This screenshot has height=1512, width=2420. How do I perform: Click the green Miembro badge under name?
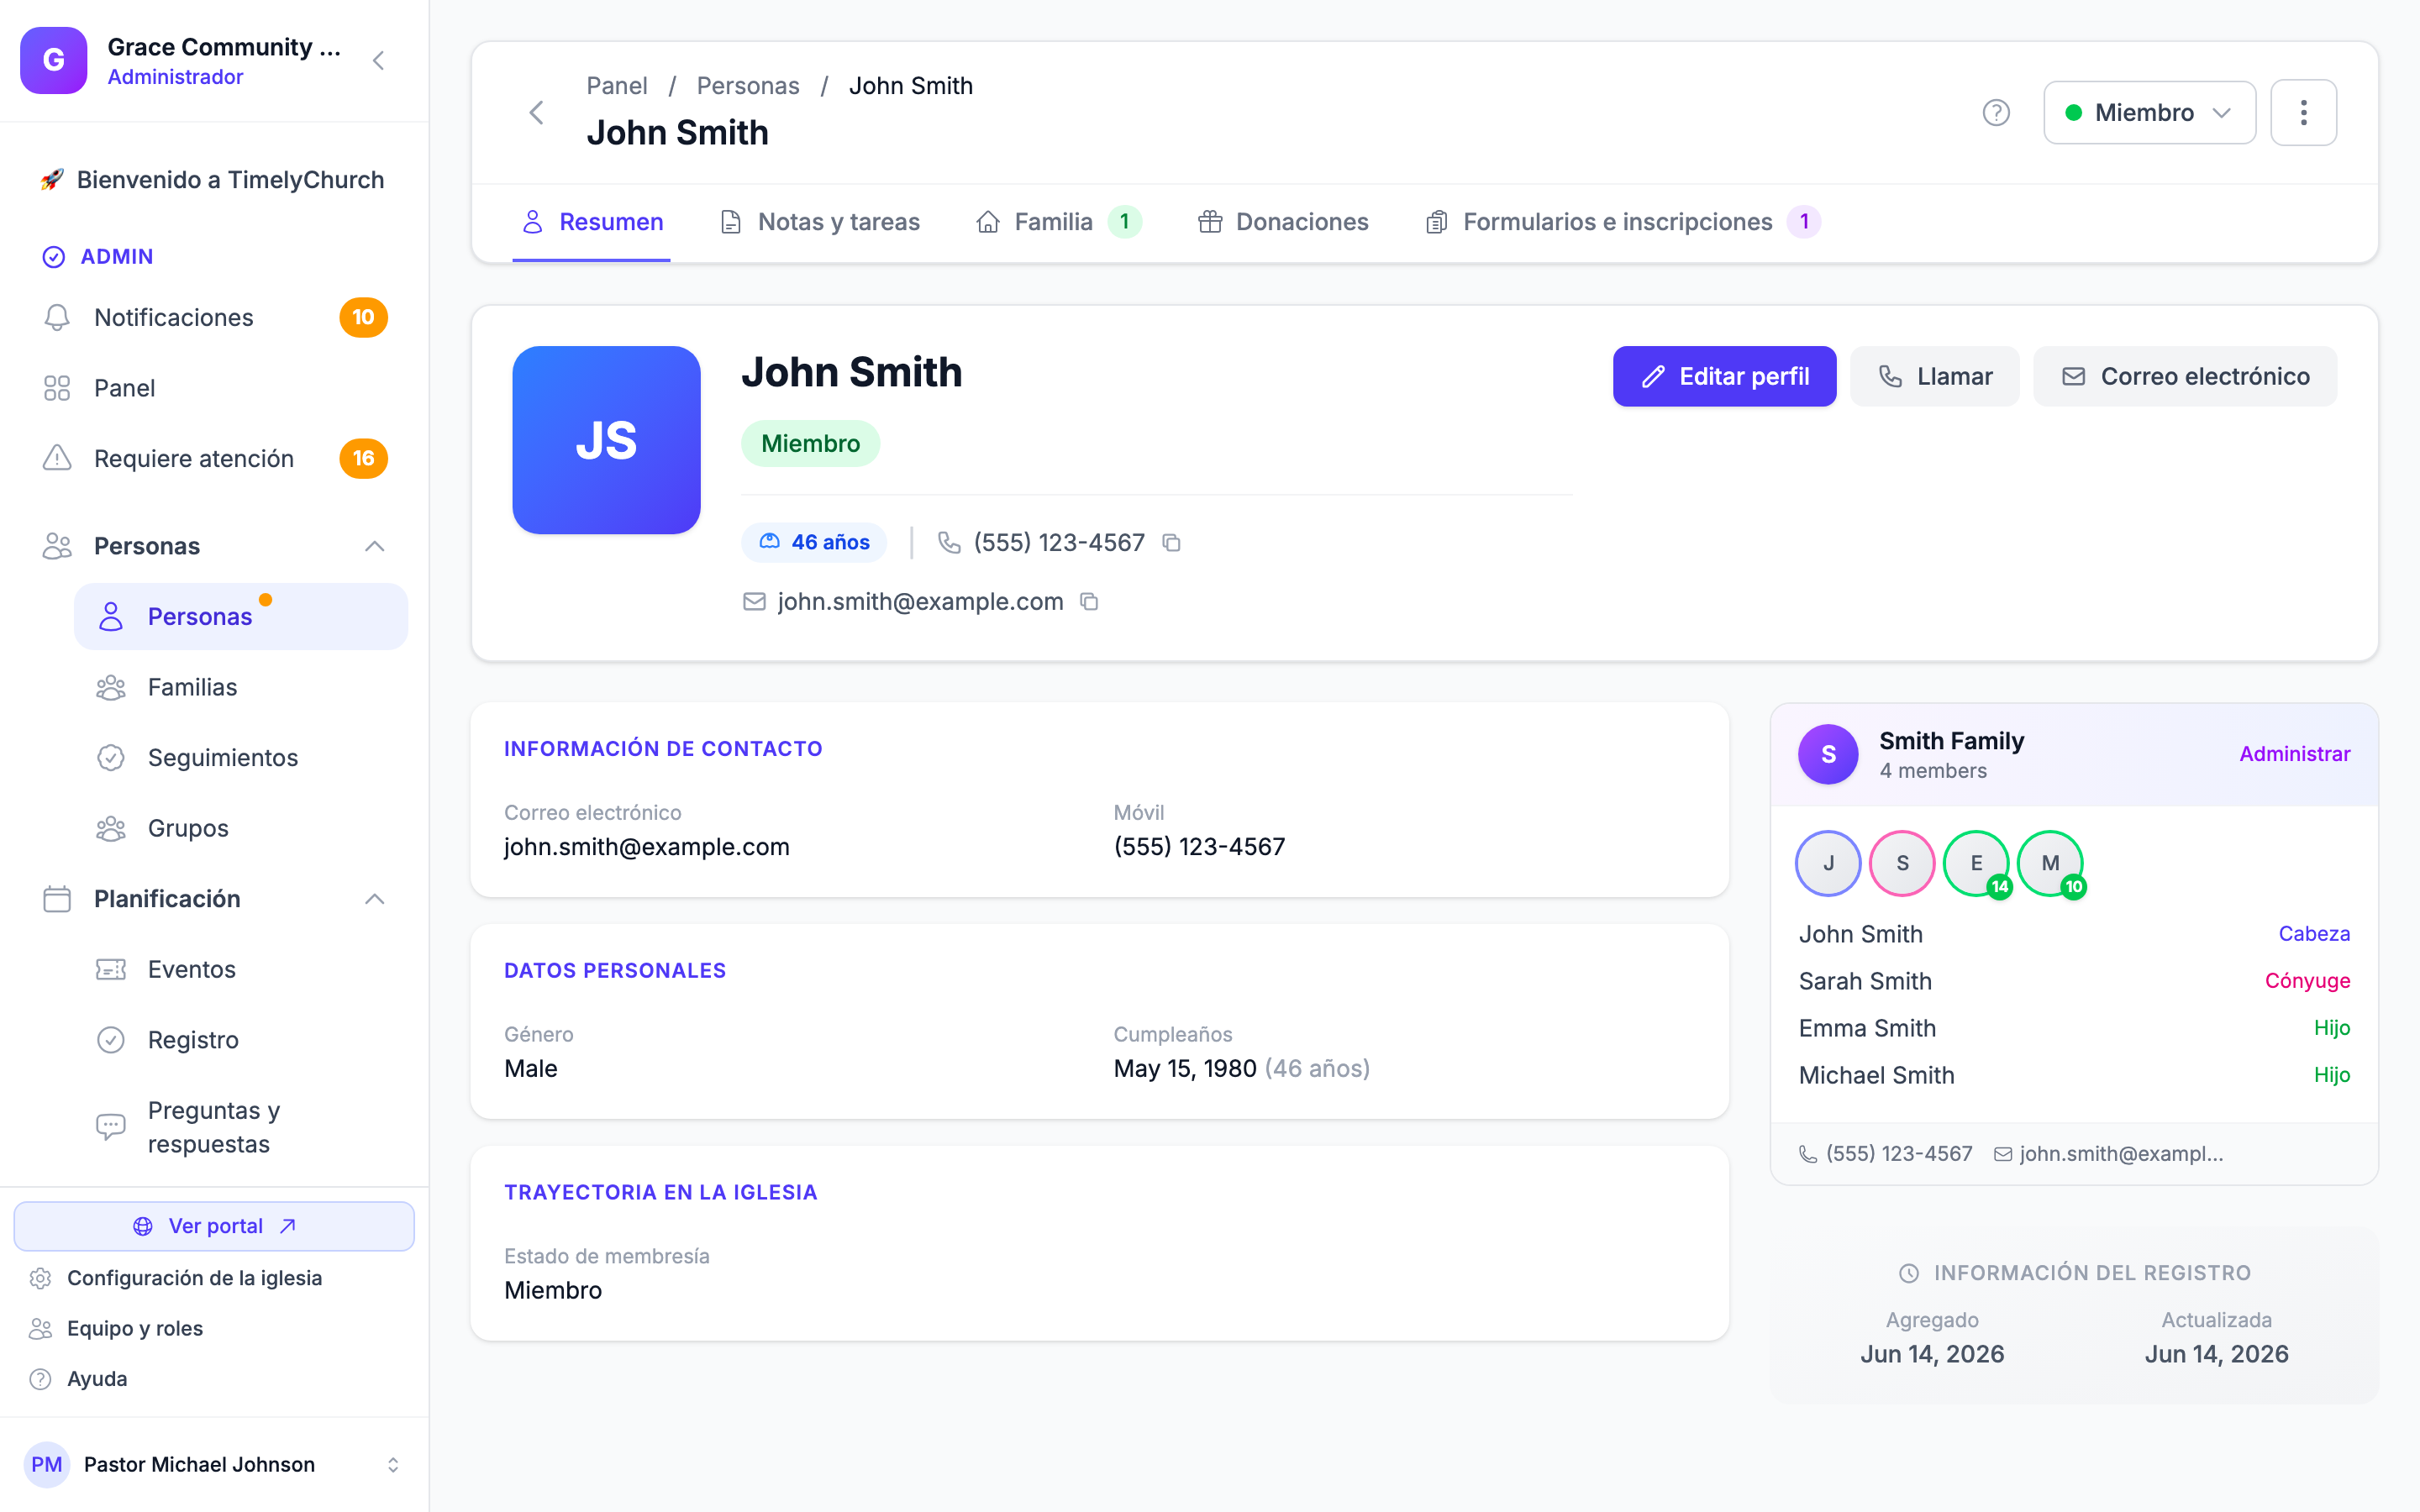(x=810, y=444)
